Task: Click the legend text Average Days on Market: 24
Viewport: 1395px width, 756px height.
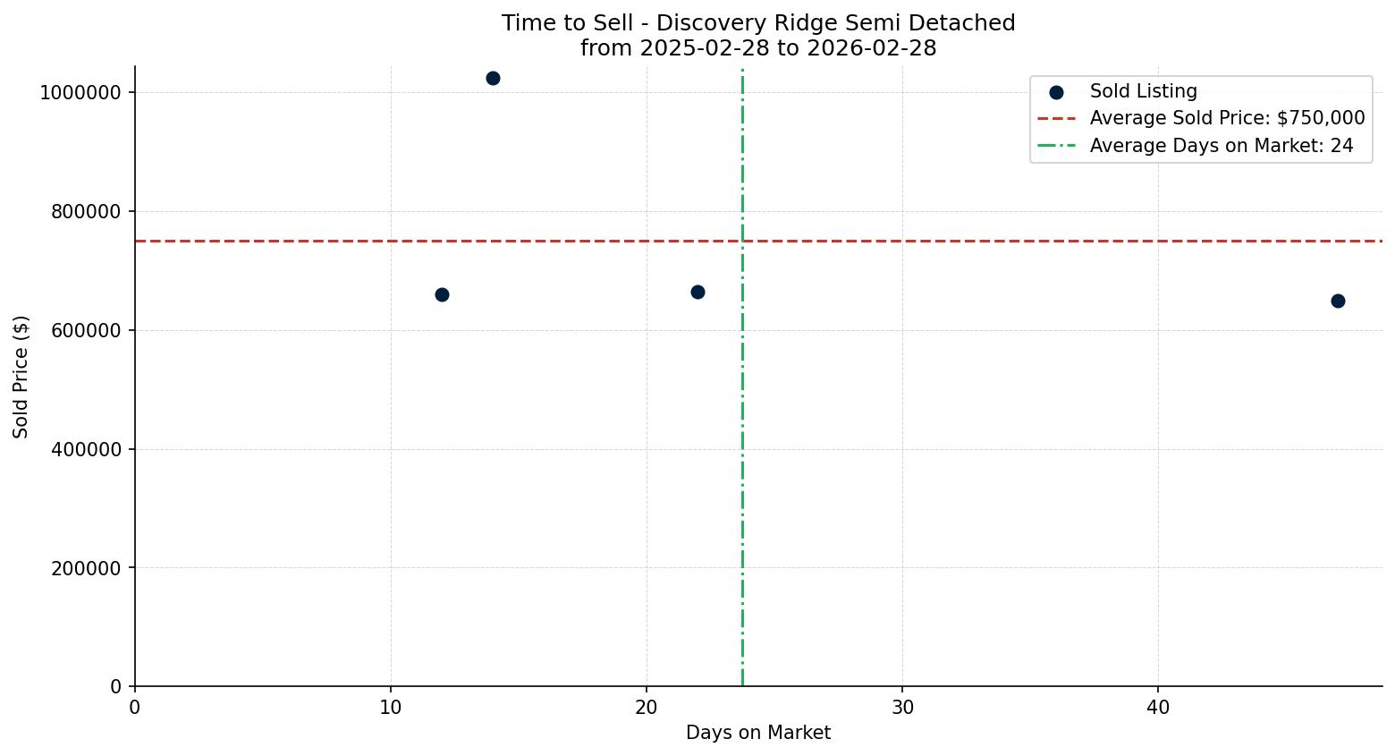Action: [x=1220, y=145]
